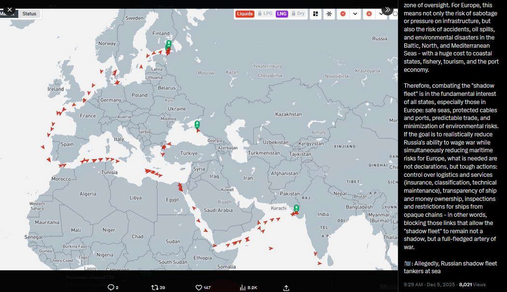Toggle the locked Dry cargo filter

[298, 14]
